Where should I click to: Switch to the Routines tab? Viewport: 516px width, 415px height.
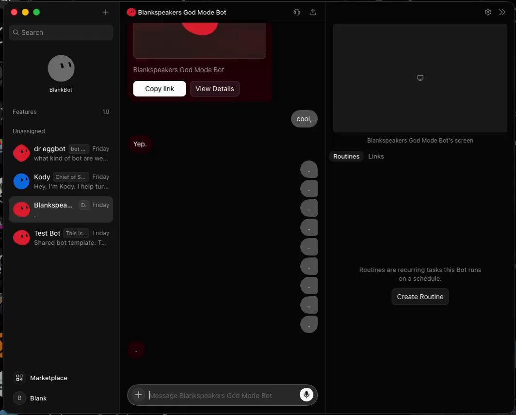click(x=346, y=156)
